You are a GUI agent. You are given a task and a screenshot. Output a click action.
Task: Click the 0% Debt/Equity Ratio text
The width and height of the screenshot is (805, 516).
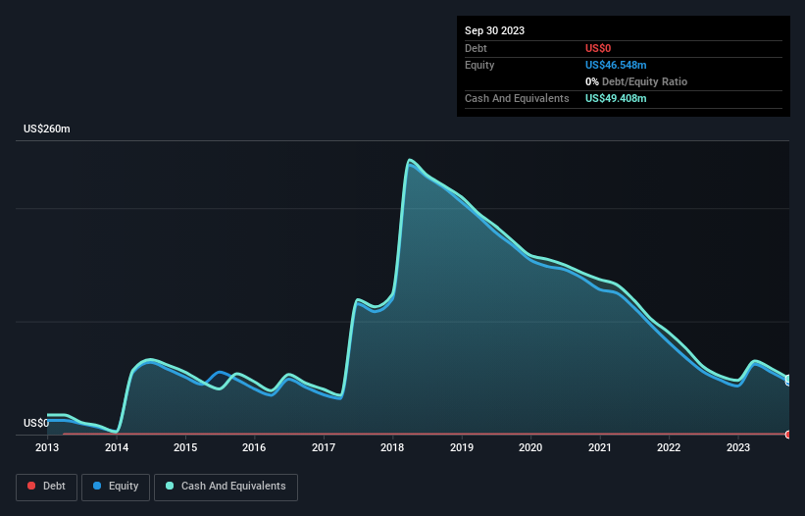[636, 81]
